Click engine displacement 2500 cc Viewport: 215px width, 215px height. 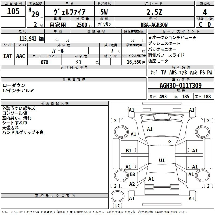point(84,25)
